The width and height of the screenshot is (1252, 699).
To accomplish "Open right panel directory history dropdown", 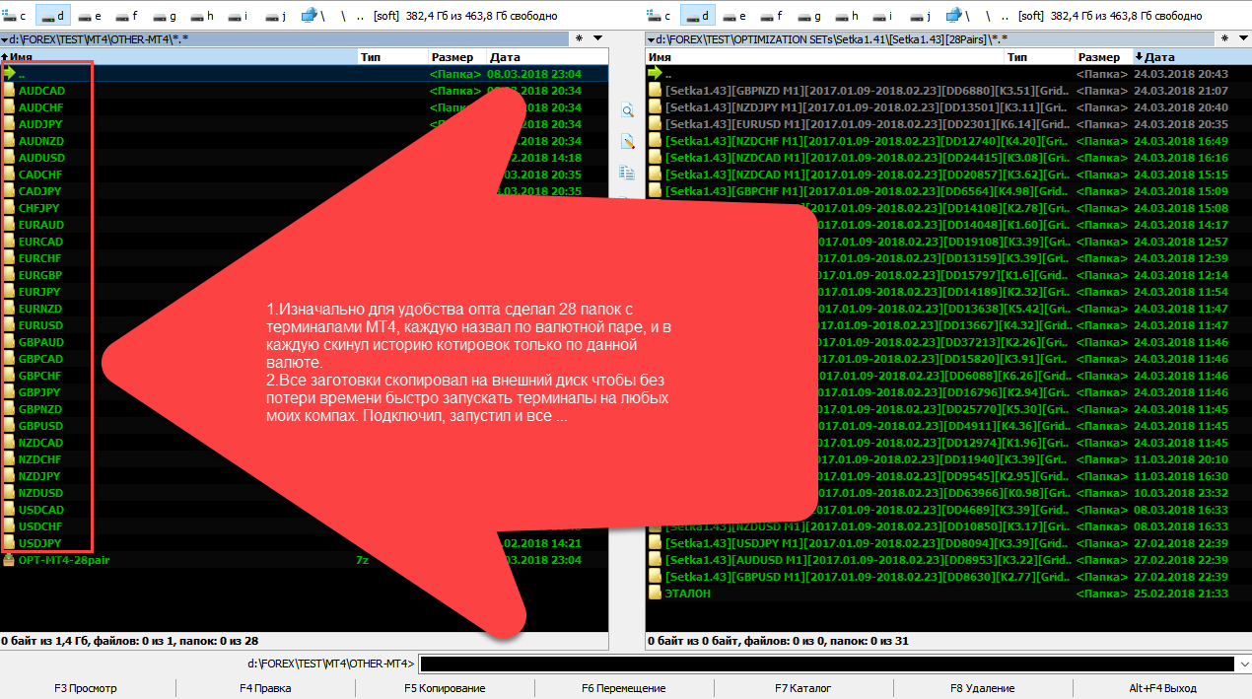I will (x=1244, y=38).
